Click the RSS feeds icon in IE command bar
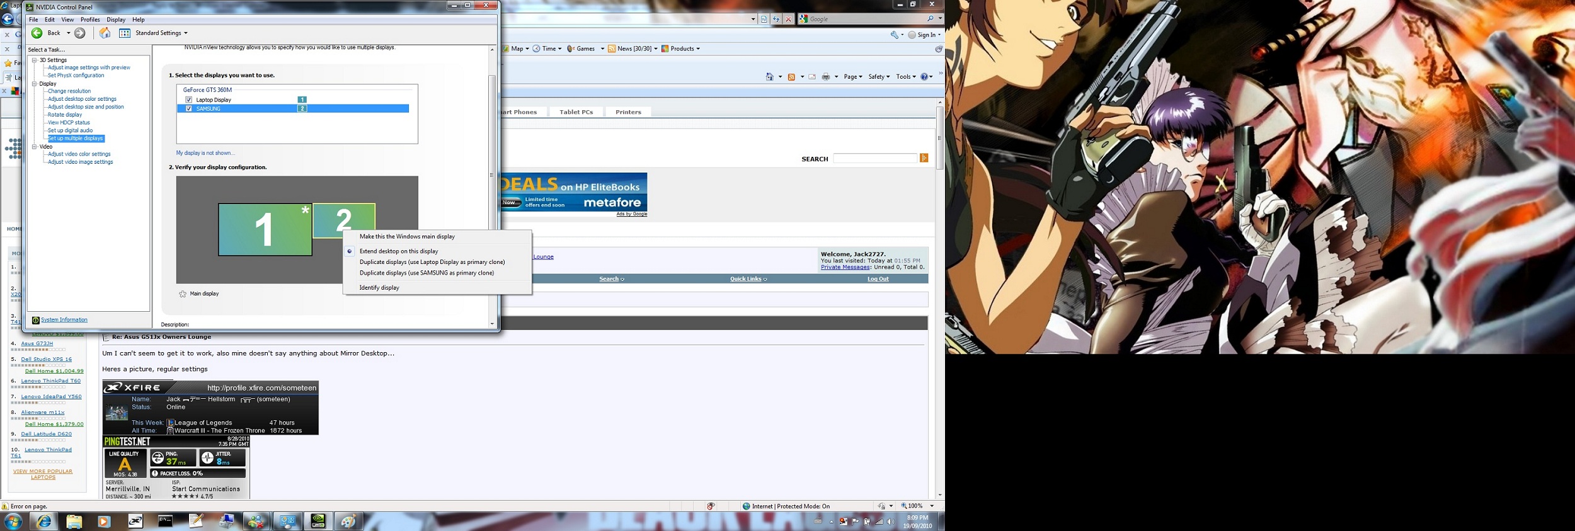The image size is (1575, 531). 792,77
